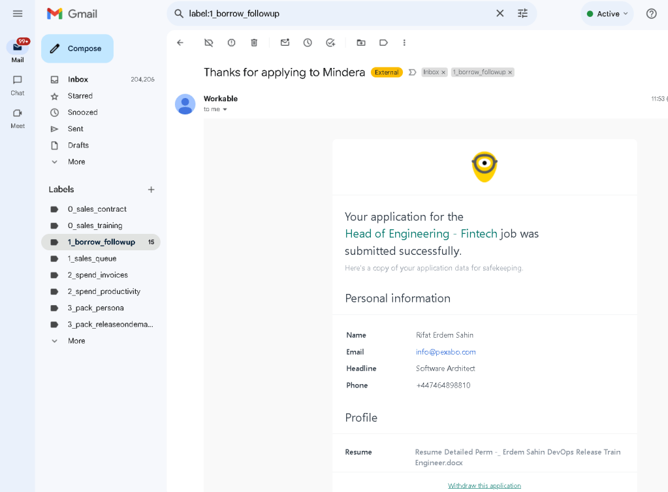The width and height of the screenshot is (668, 492).
Task: Open the 0_sales_training label
Action: point(101,225)
